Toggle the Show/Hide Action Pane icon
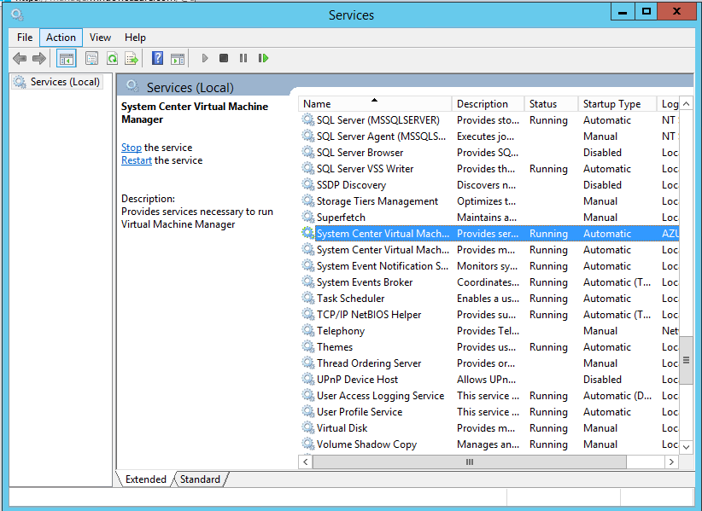The width and height of the screenshot is (702, 511). 178,59
